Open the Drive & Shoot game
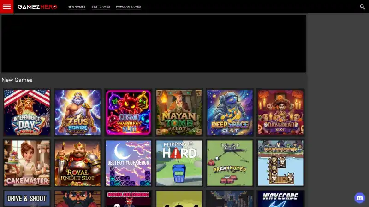369x207 pixels. (27, 199)
